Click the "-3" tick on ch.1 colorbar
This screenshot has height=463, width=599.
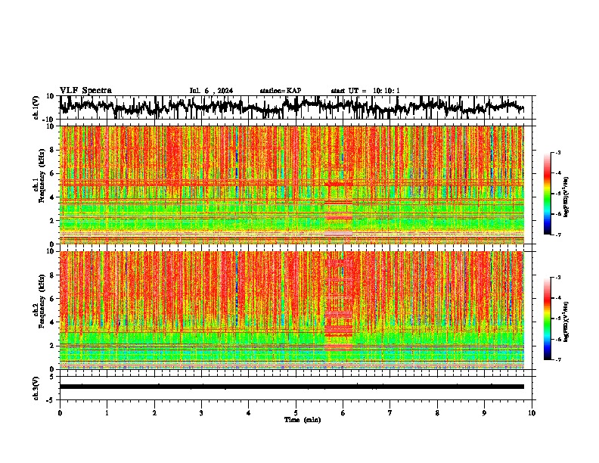click(557, 152)
